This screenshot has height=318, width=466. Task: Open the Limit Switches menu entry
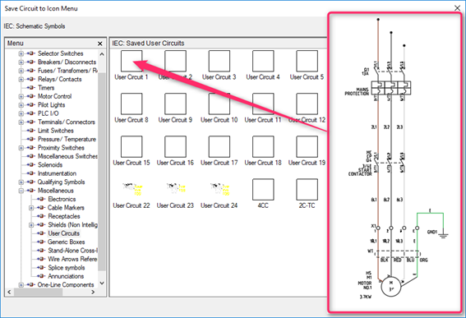click(x=56, y=131)
